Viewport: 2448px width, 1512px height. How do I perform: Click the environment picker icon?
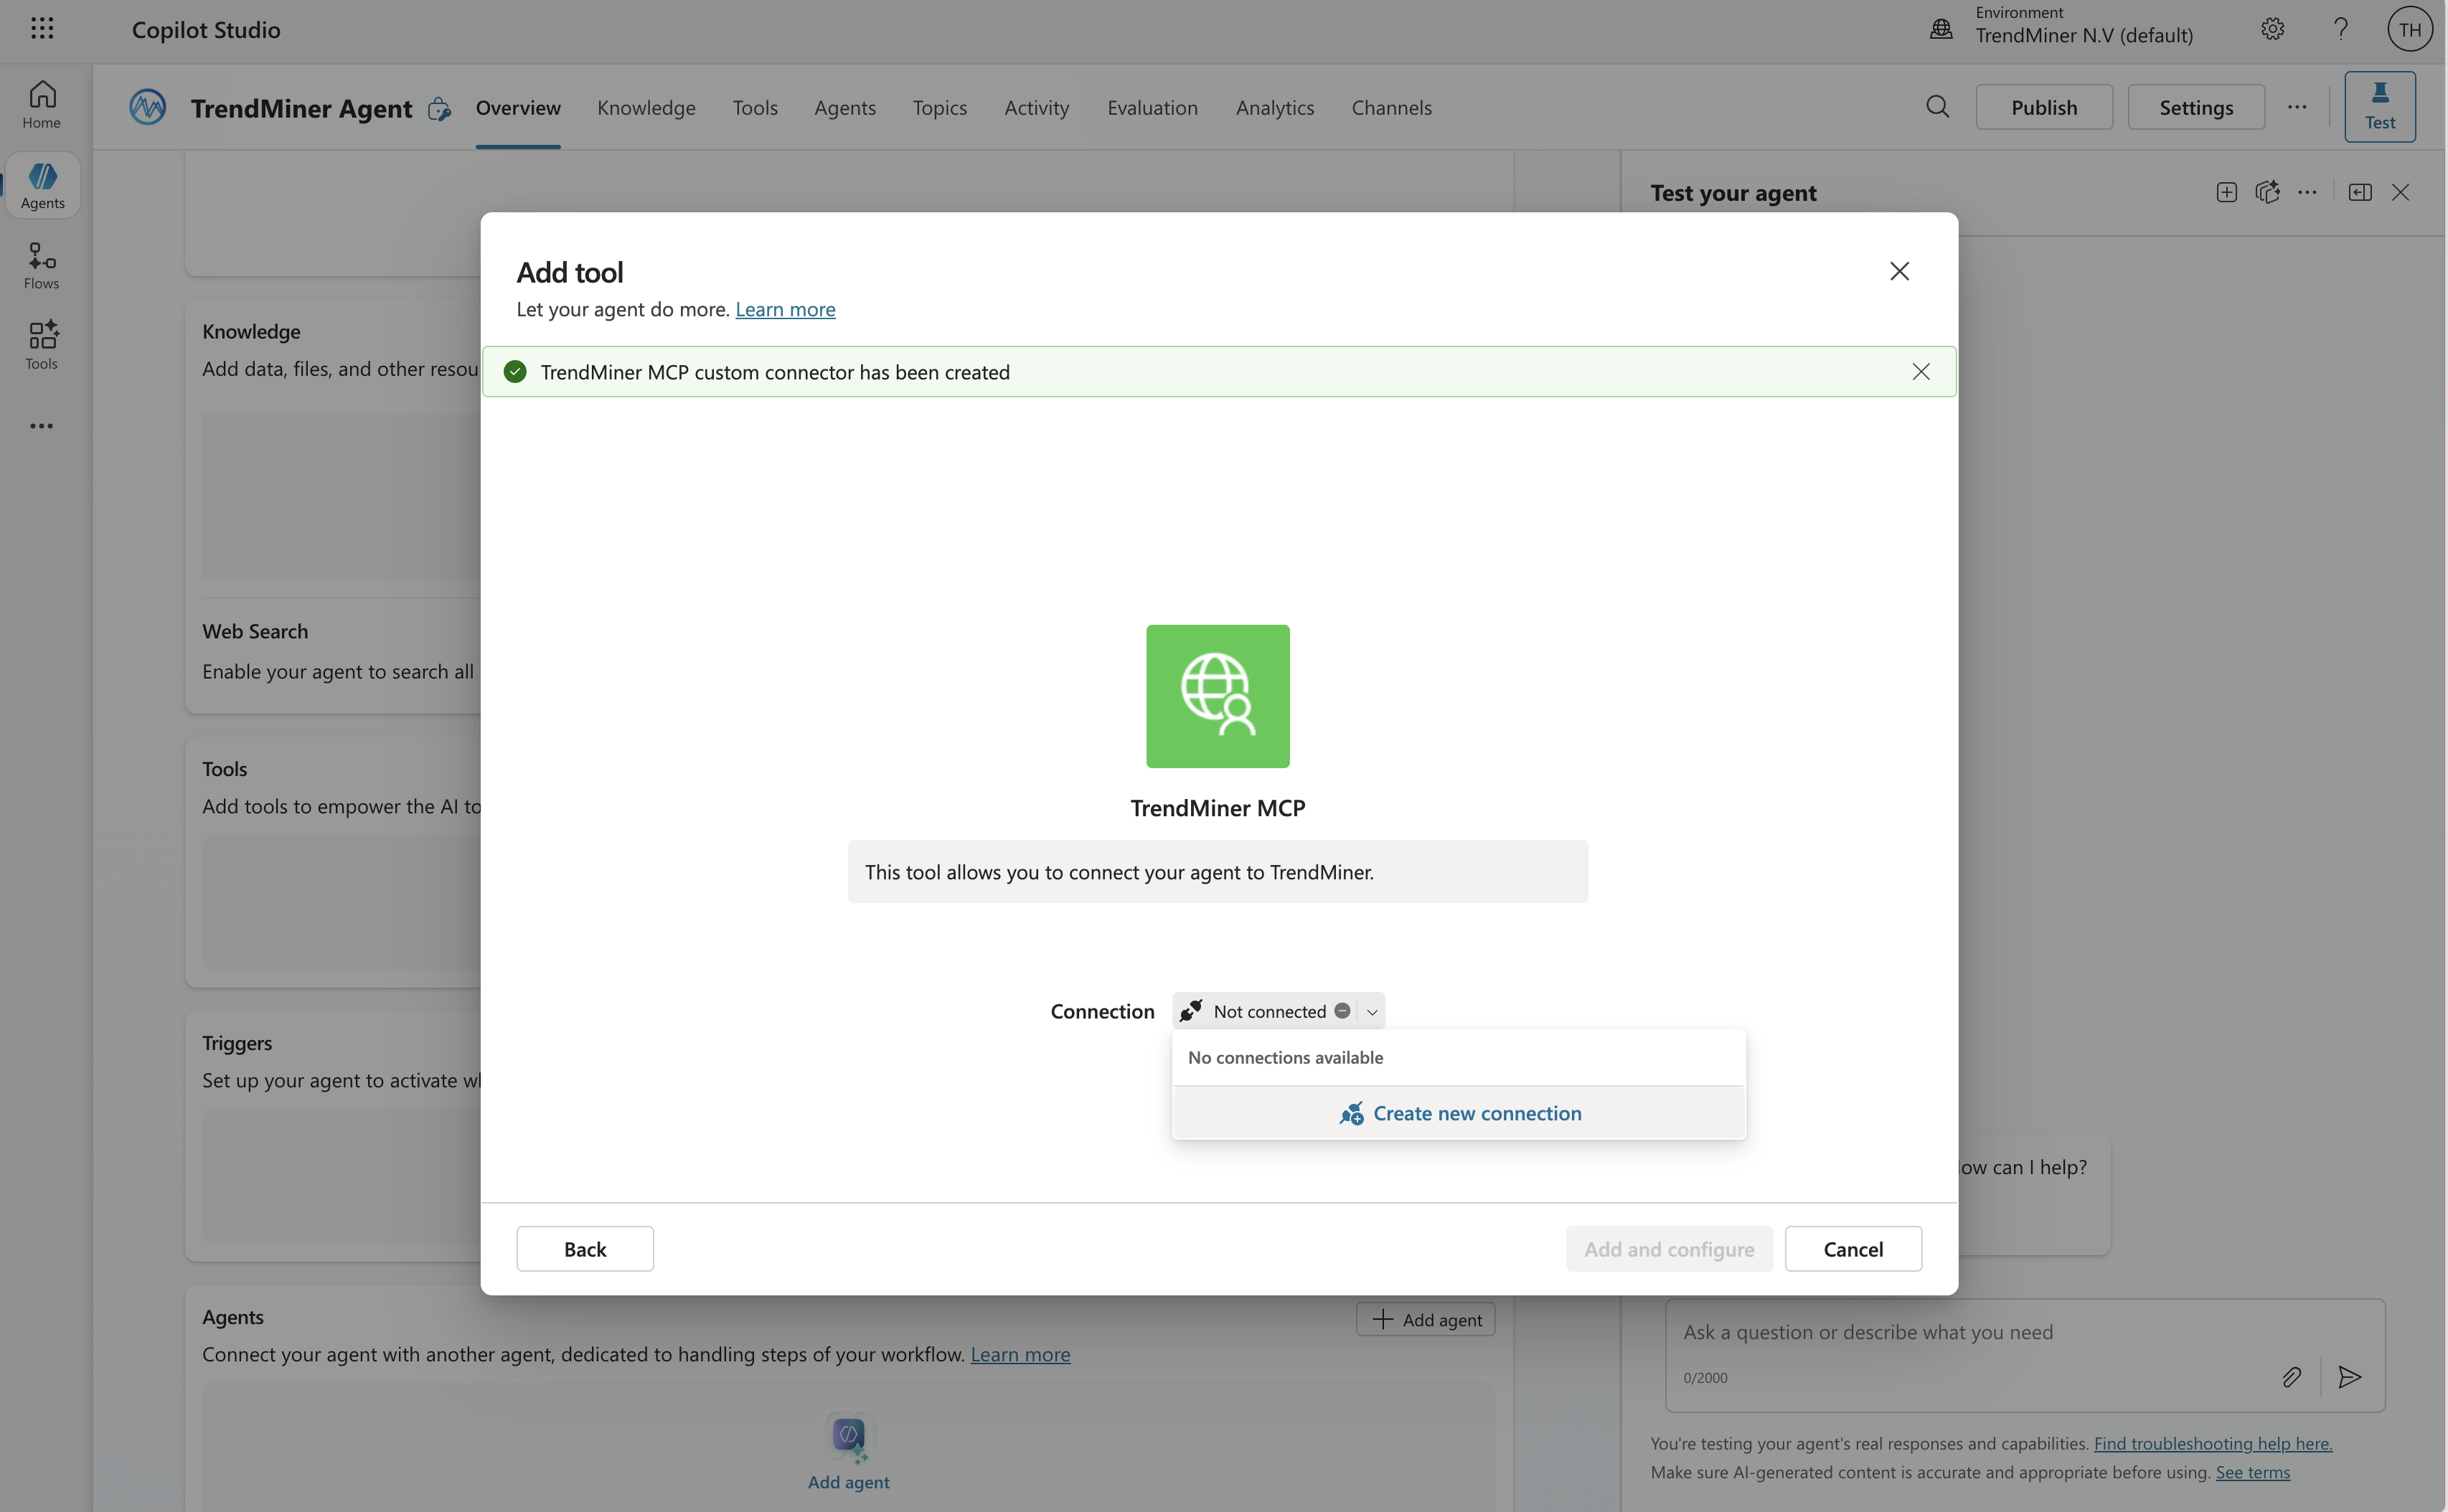1941,28
